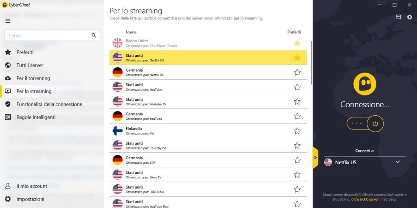
Task: Open Il mio account
Action: pyautogui.click(x=32, y=186)
